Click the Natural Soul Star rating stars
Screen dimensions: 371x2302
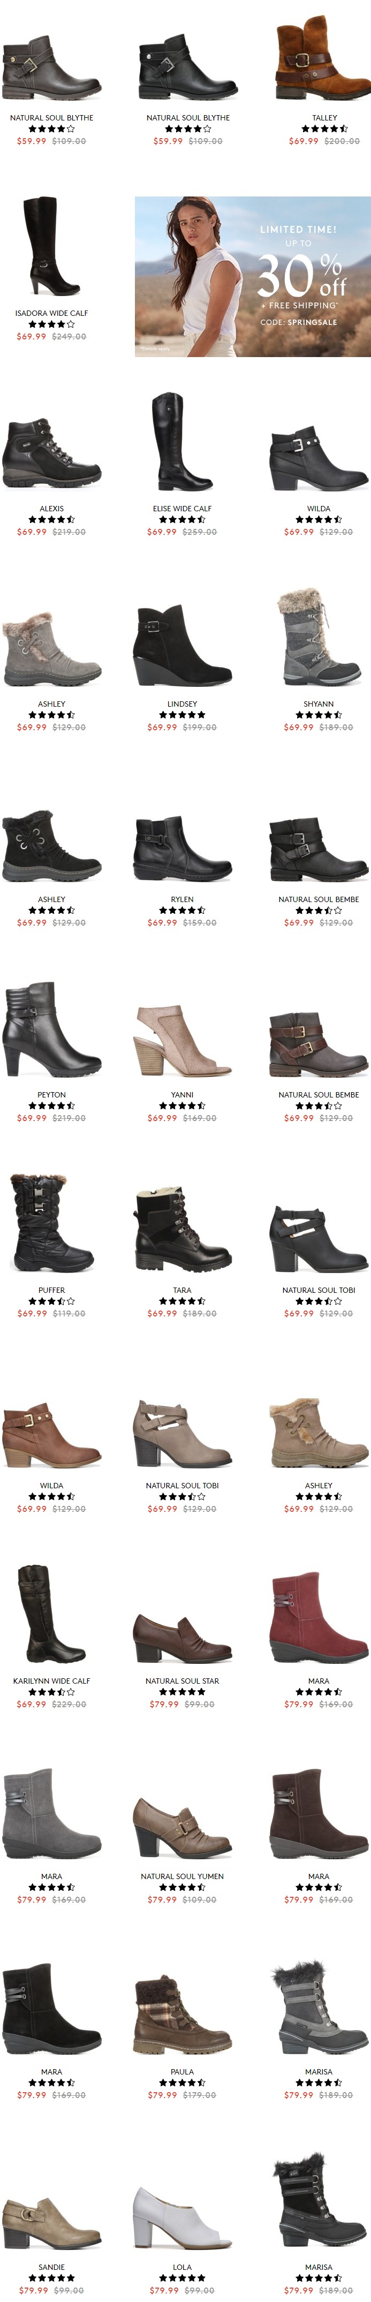click(x=183, y=1692)
